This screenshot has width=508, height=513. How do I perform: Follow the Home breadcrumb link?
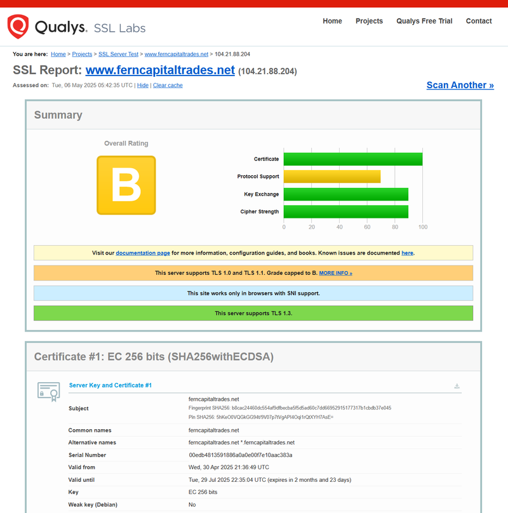click(58, 55)
